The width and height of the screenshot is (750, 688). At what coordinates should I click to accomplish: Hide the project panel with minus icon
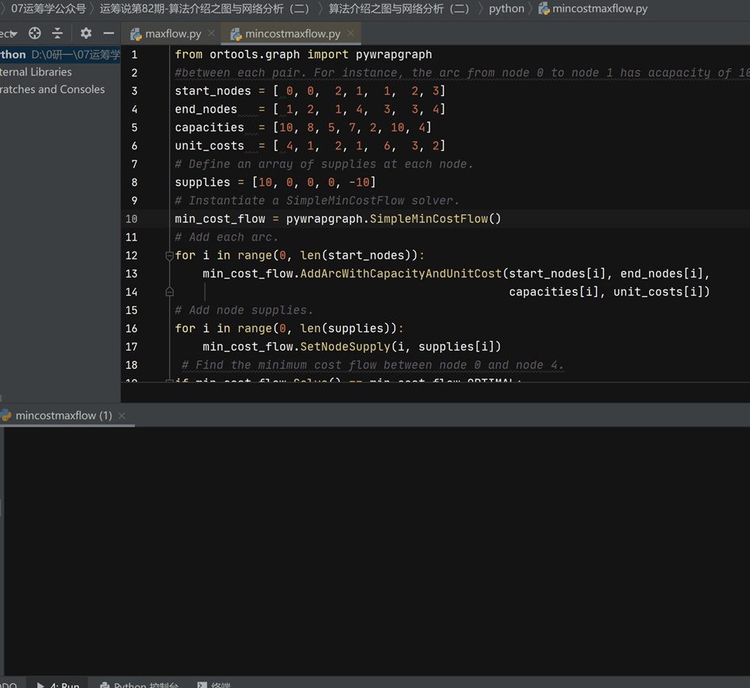coord(109,33)
